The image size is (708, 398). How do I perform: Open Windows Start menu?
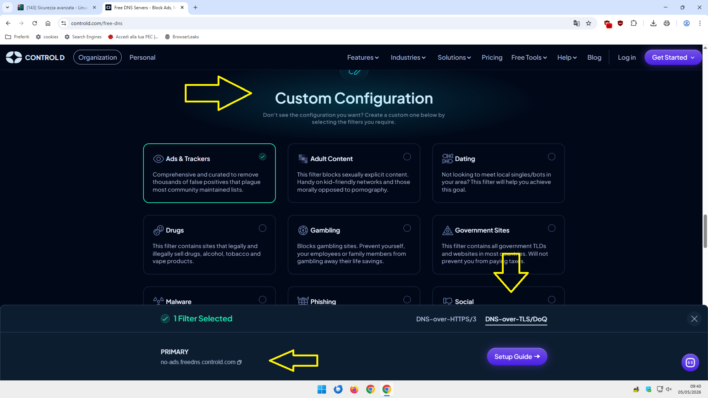coord(322,389)
